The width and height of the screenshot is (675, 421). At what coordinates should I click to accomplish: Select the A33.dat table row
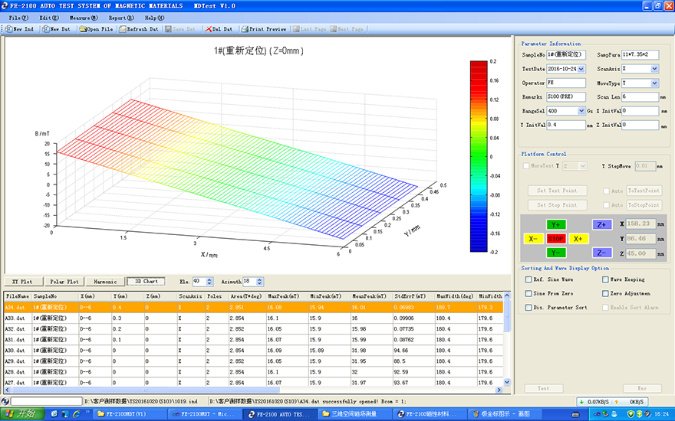pyautogui.click(x=254, y=318)
